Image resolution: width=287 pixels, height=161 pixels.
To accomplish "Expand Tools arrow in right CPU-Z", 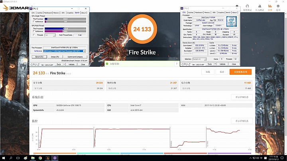I will [x=215, y=64].
